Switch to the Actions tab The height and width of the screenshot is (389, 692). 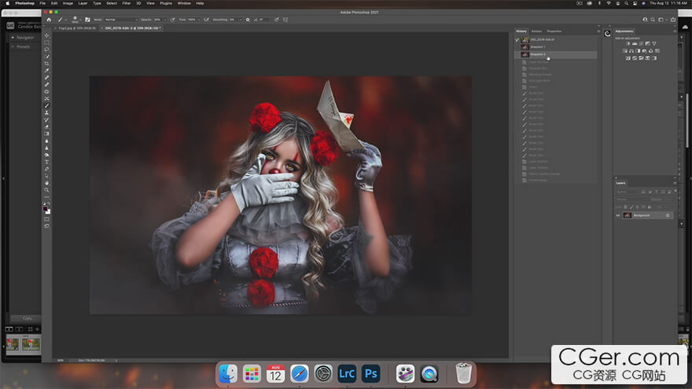[x=536, y=31]
